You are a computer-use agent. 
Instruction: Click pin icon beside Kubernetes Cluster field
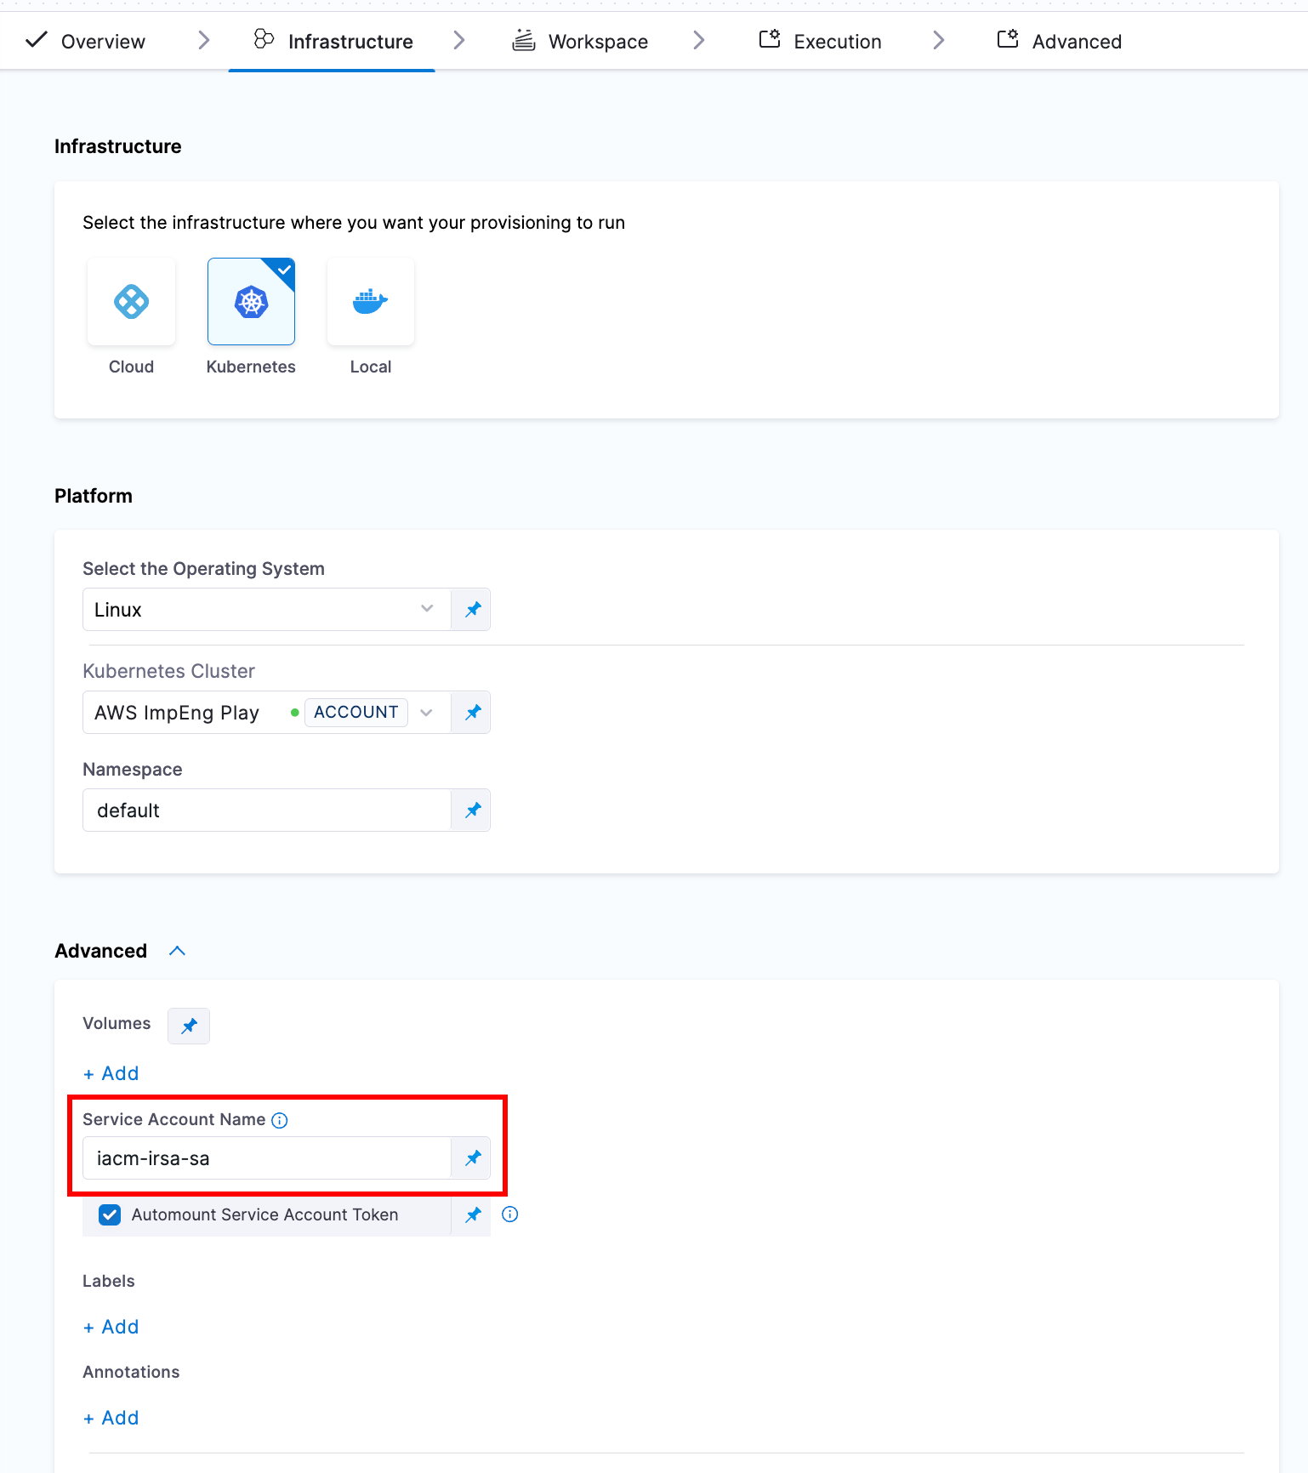[472, 713]
